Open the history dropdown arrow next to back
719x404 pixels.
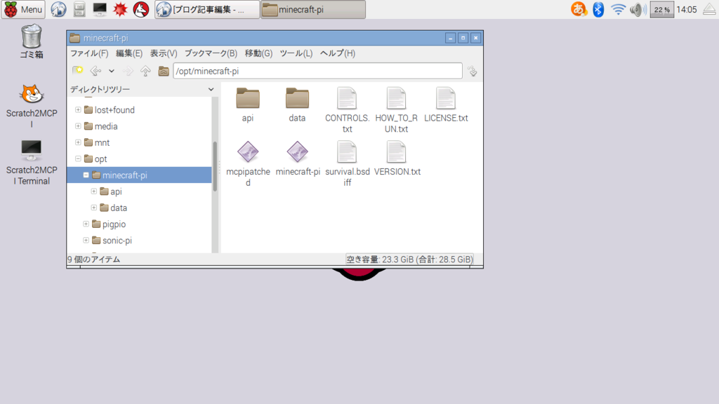click(112, 71)
